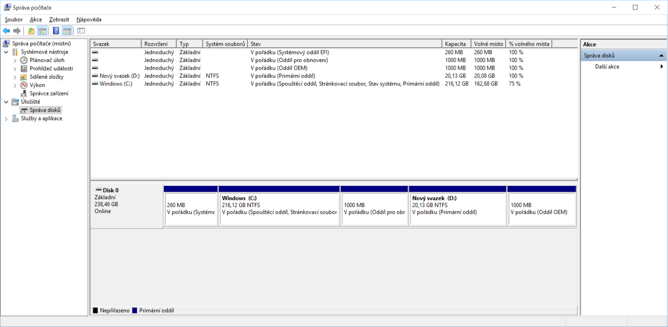The image size is (668, 327).
Task: Collapse Správa disků section in Akce pane
Action: [x=661, y=55]
